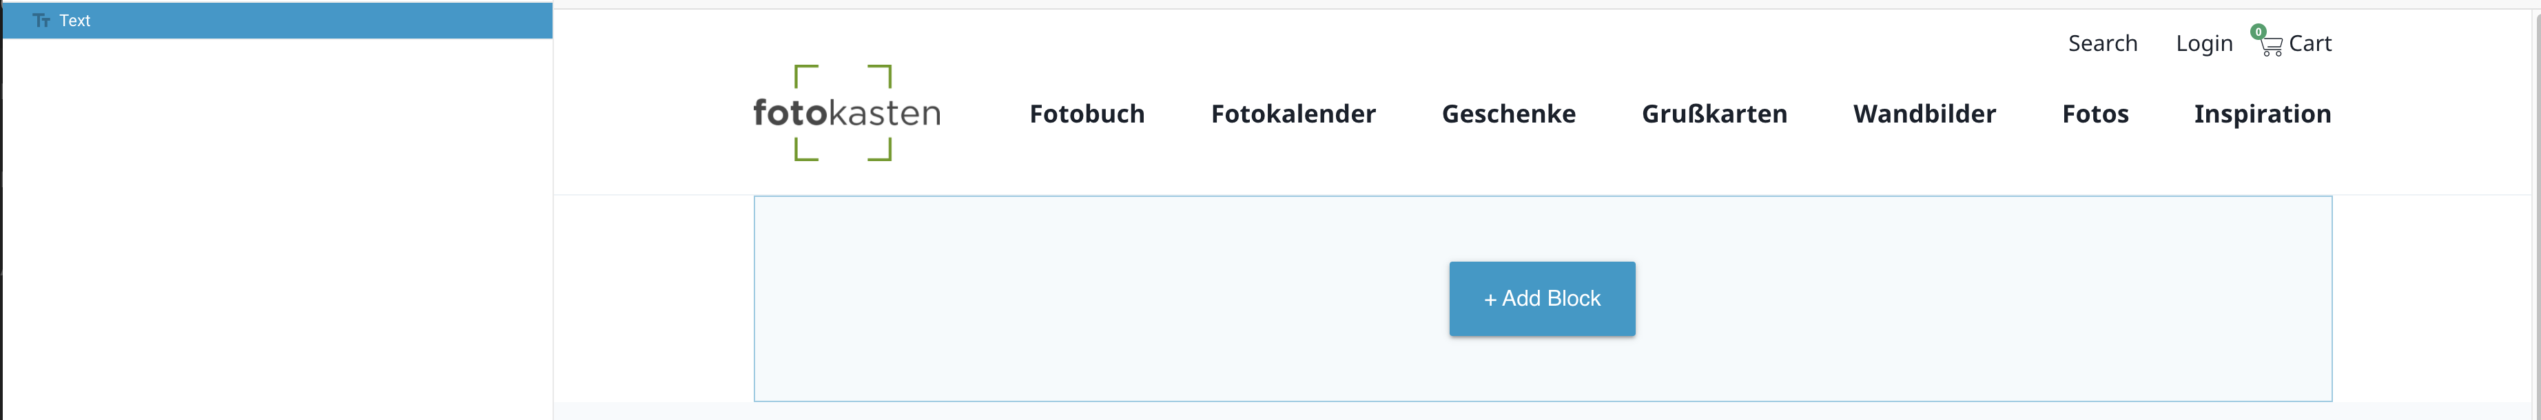Select the Text element in the left panel
The width and height of the screenshot is (2541, 420).
coord(76,20)
